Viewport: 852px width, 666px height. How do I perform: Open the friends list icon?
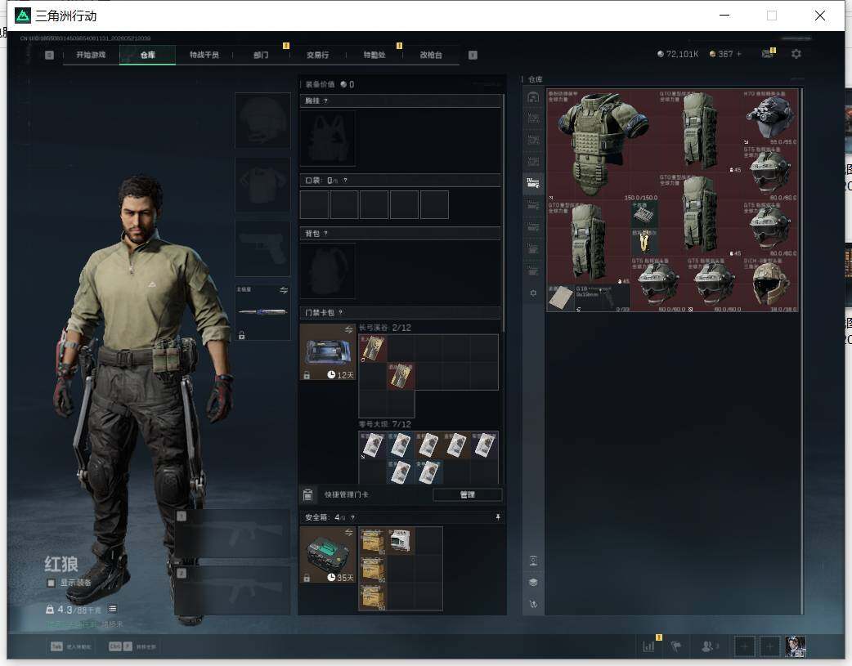[x=707, y=646]
